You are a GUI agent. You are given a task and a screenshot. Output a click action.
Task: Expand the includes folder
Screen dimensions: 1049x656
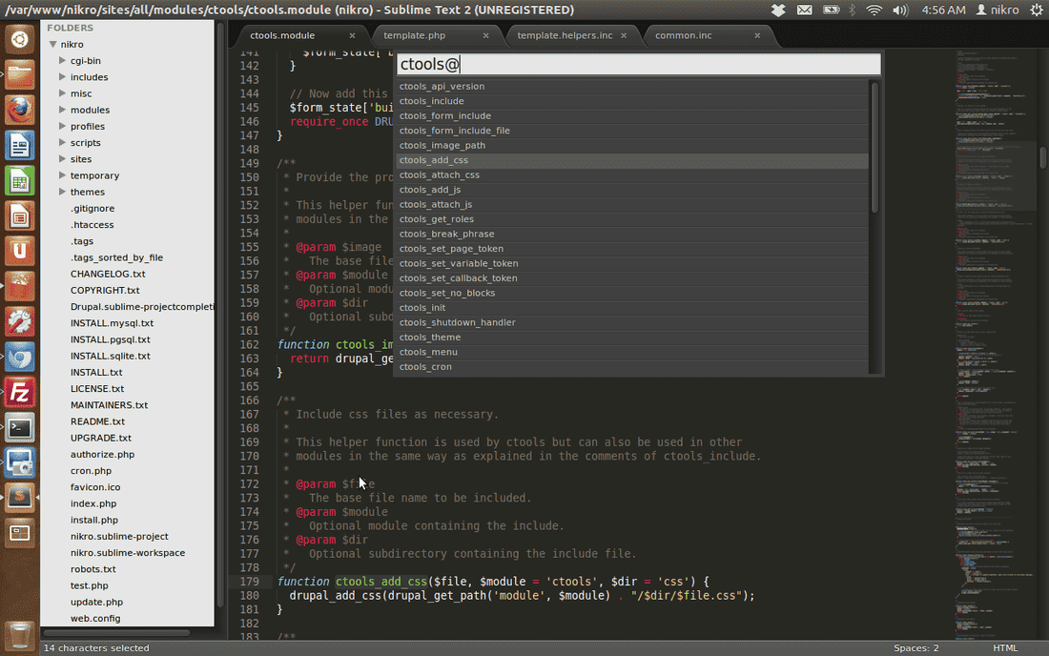pos(62,77)
